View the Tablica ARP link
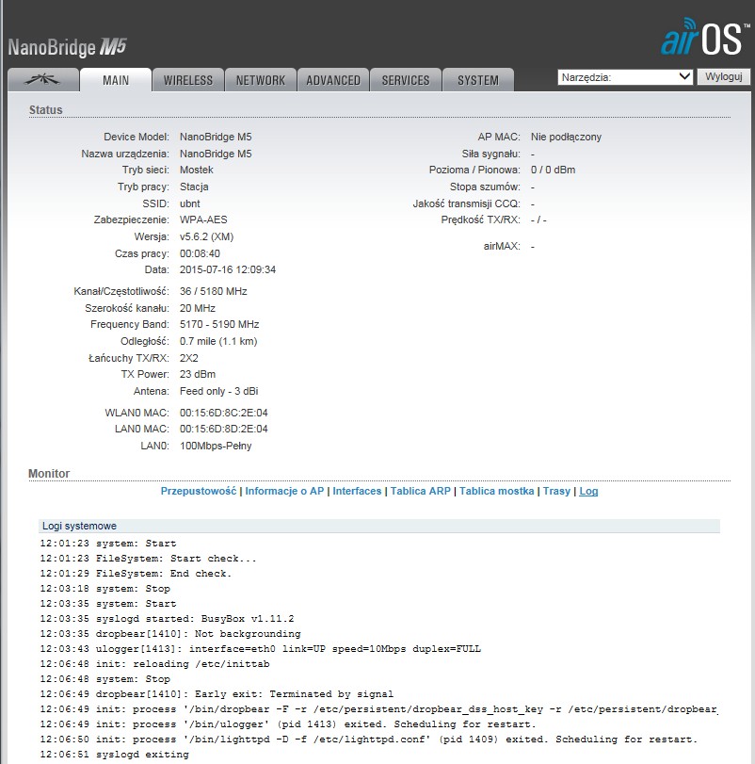The image size is (755, 764). [421, 491]
